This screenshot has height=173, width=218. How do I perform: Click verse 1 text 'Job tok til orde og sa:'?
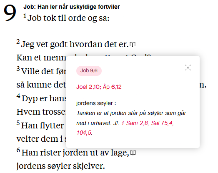(68, 18)
